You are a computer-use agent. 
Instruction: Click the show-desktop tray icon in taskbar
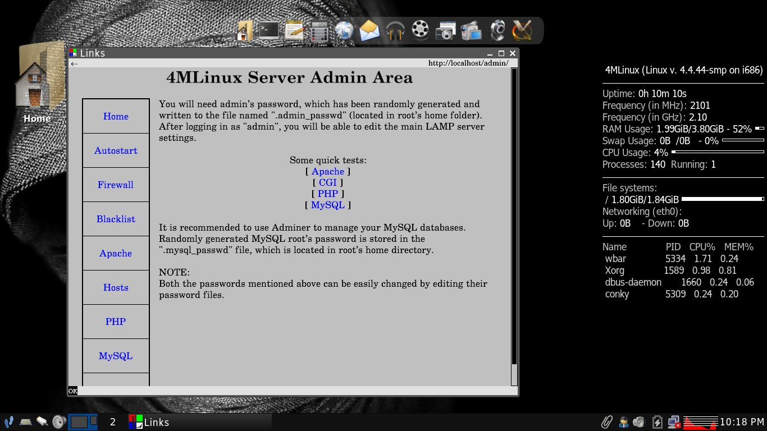click(26, 421)
